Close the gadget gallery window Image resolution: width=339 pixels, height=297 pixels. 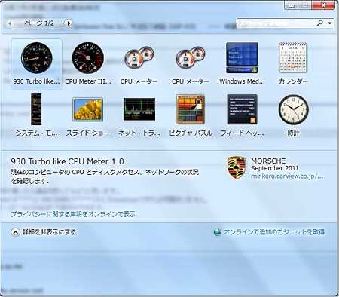[x=323, y=5]
